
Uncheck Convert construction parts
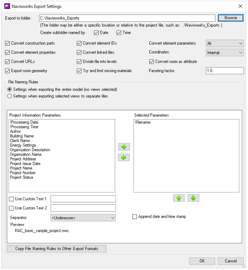(x=7, y=43)
